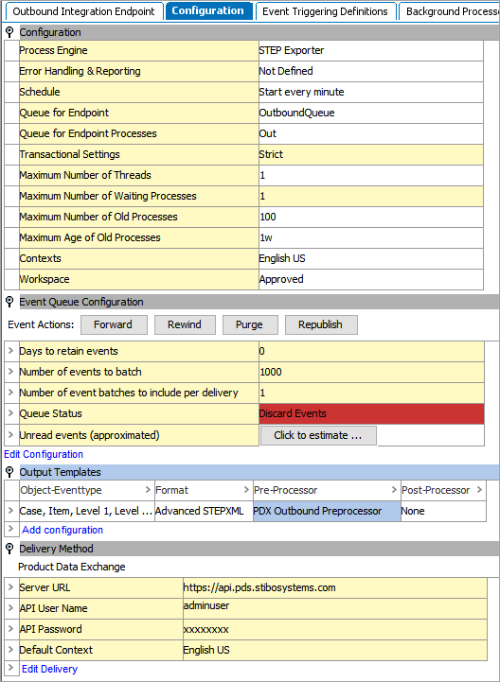Expand the API Password row arrow
500x682 pixels.
point(10,629)
